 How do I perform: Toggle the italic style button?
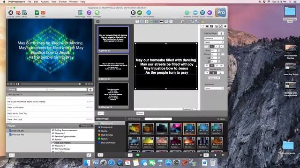coord(217,46)
